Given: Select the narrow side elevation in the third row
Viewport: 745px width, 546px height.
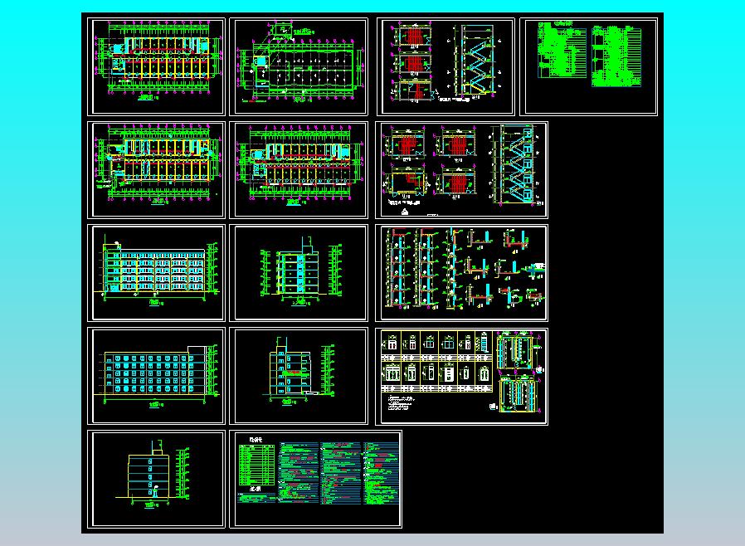Looking at the screenshot, I should [299, 273].
